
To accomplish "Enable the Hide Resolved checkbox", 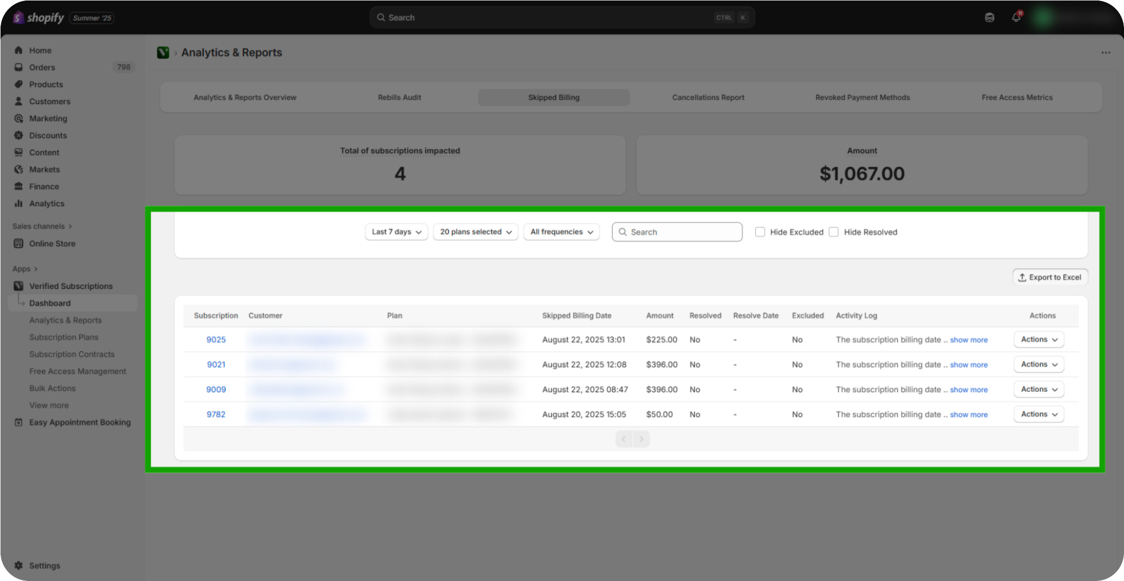I will (x=834, y=232).
